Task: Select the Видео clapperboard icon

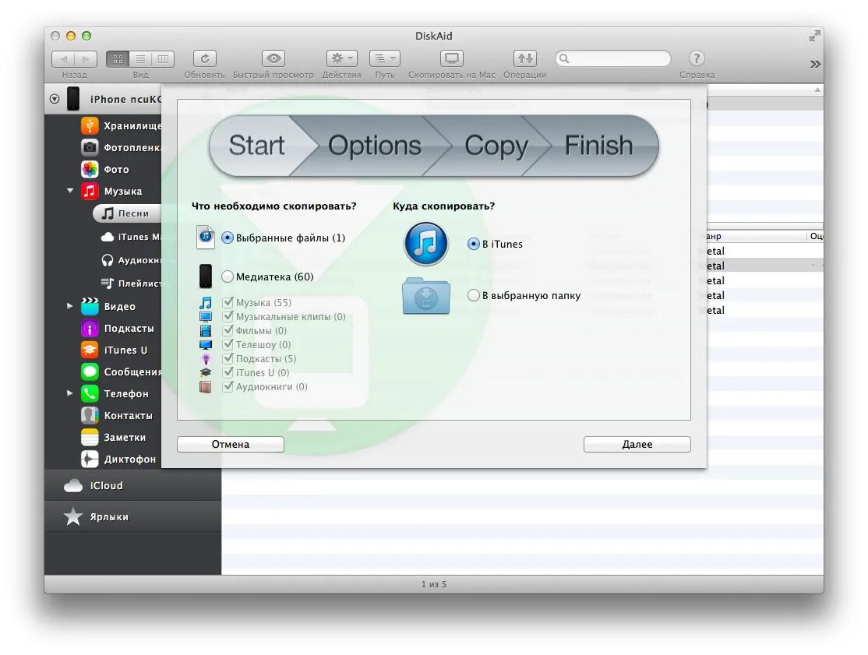Action: pyautogui.click(x=90, y=306)
